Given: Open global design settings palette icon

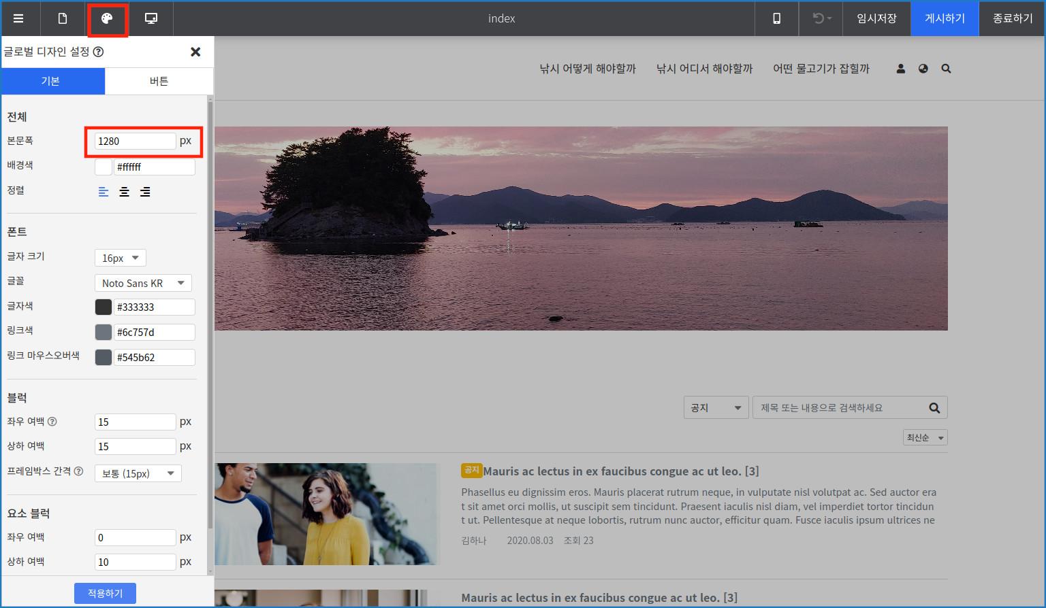Looking at the screenshot, I should 107,18.
